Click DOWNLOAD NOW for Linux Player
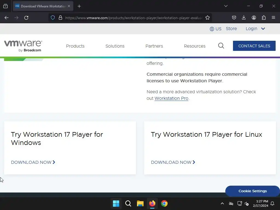280x210 pixels. pos(173,162)
